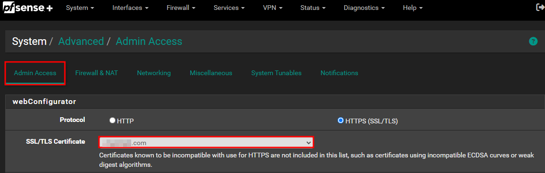Screen dimensions: 545x173
Task: Open the SSL/TLS Certificate dropdown
Action: click(206, 142)
